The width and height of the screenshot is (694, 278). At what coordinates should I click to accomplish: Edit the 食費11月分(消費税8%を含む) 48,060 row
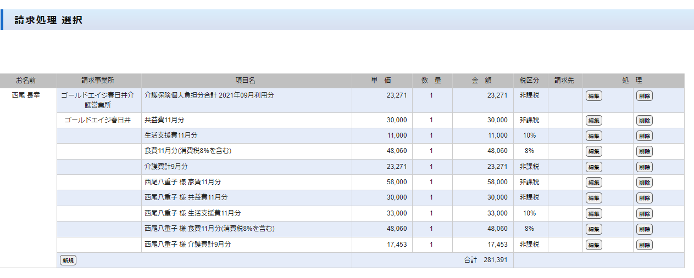(x=593, y=151)
